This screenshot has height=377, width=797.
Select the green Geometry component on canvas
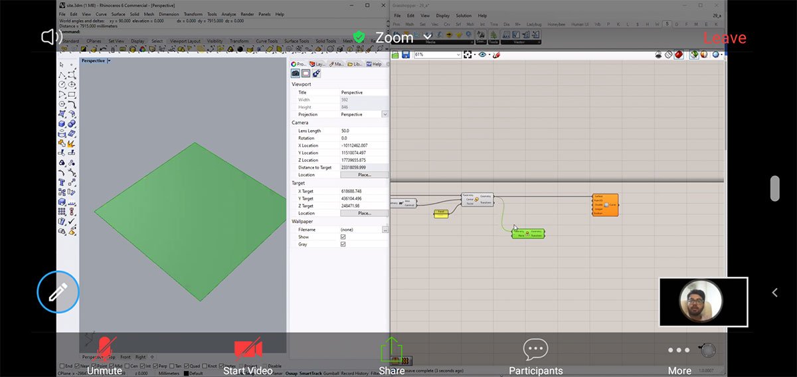pos(529,234)
